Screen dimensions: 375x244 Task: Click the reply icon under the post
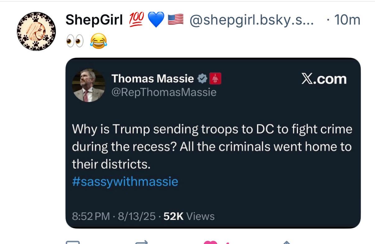pyautogui.click(x=73, y=242)
